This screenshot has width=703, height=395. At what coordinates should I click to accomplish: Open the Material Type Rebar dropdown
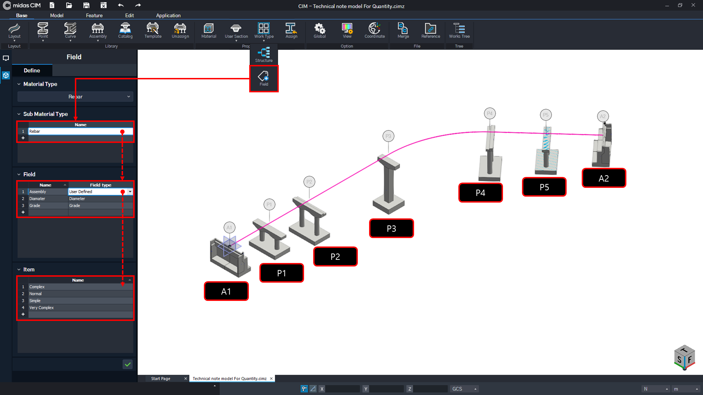tap(75, 97)
